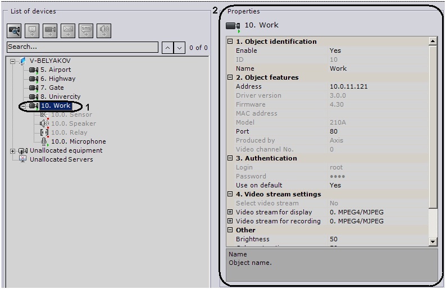The height and width of the screenshot is (289, 446).
Task: Click Brightness value 50
Action: coord(334,239)
